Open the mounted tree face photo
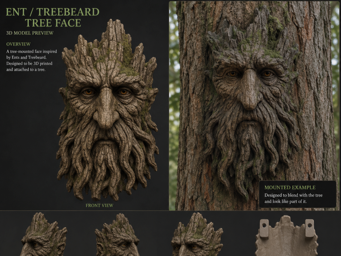Screen dimensions: 341x256 (x=254, y=106)
